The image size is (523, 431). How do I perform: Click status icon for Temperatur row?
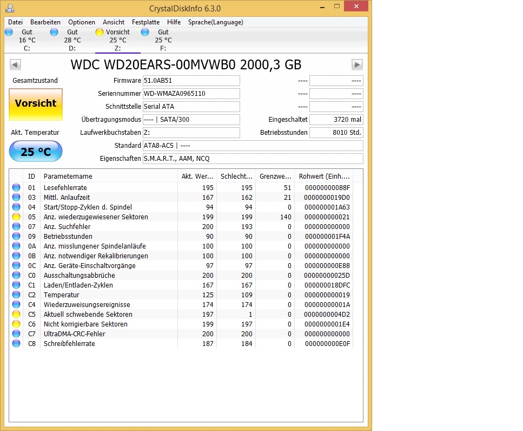pos(16,295)
